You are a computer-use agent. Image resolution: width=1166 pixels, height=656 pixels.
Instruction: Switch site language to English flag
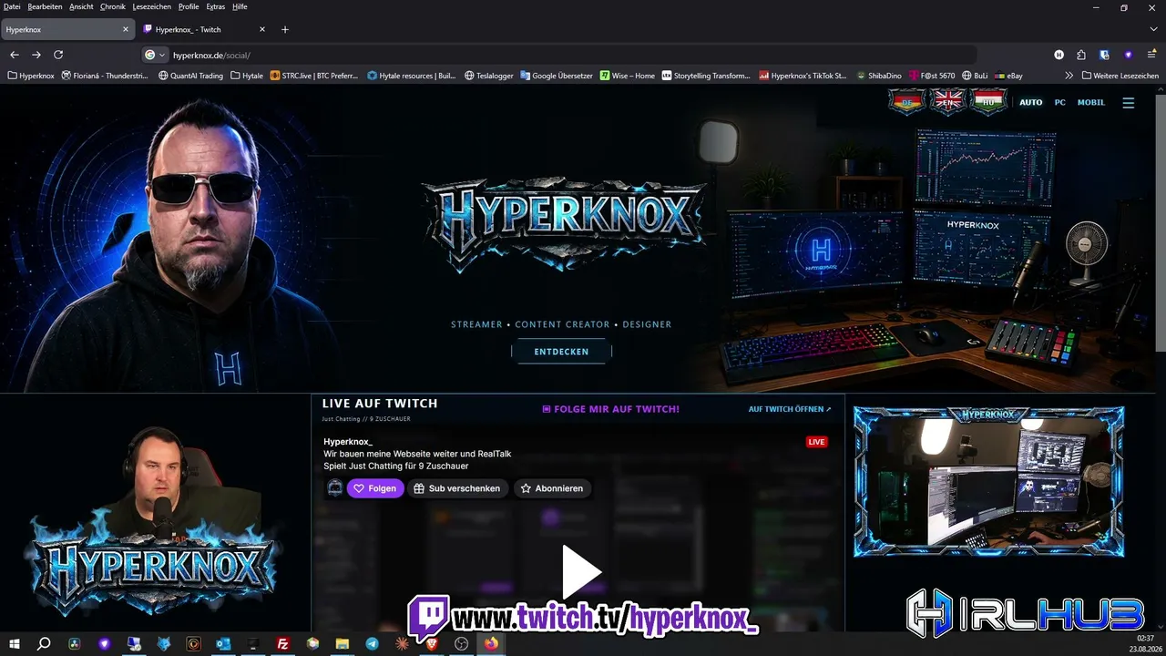947,102
